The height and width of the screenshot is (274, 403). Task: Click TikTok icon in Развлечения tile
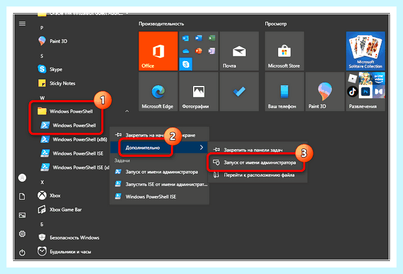click(x=352, y=92)
